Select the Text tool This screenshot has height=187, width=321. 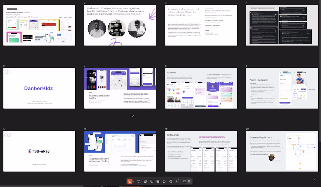point(139,181)
